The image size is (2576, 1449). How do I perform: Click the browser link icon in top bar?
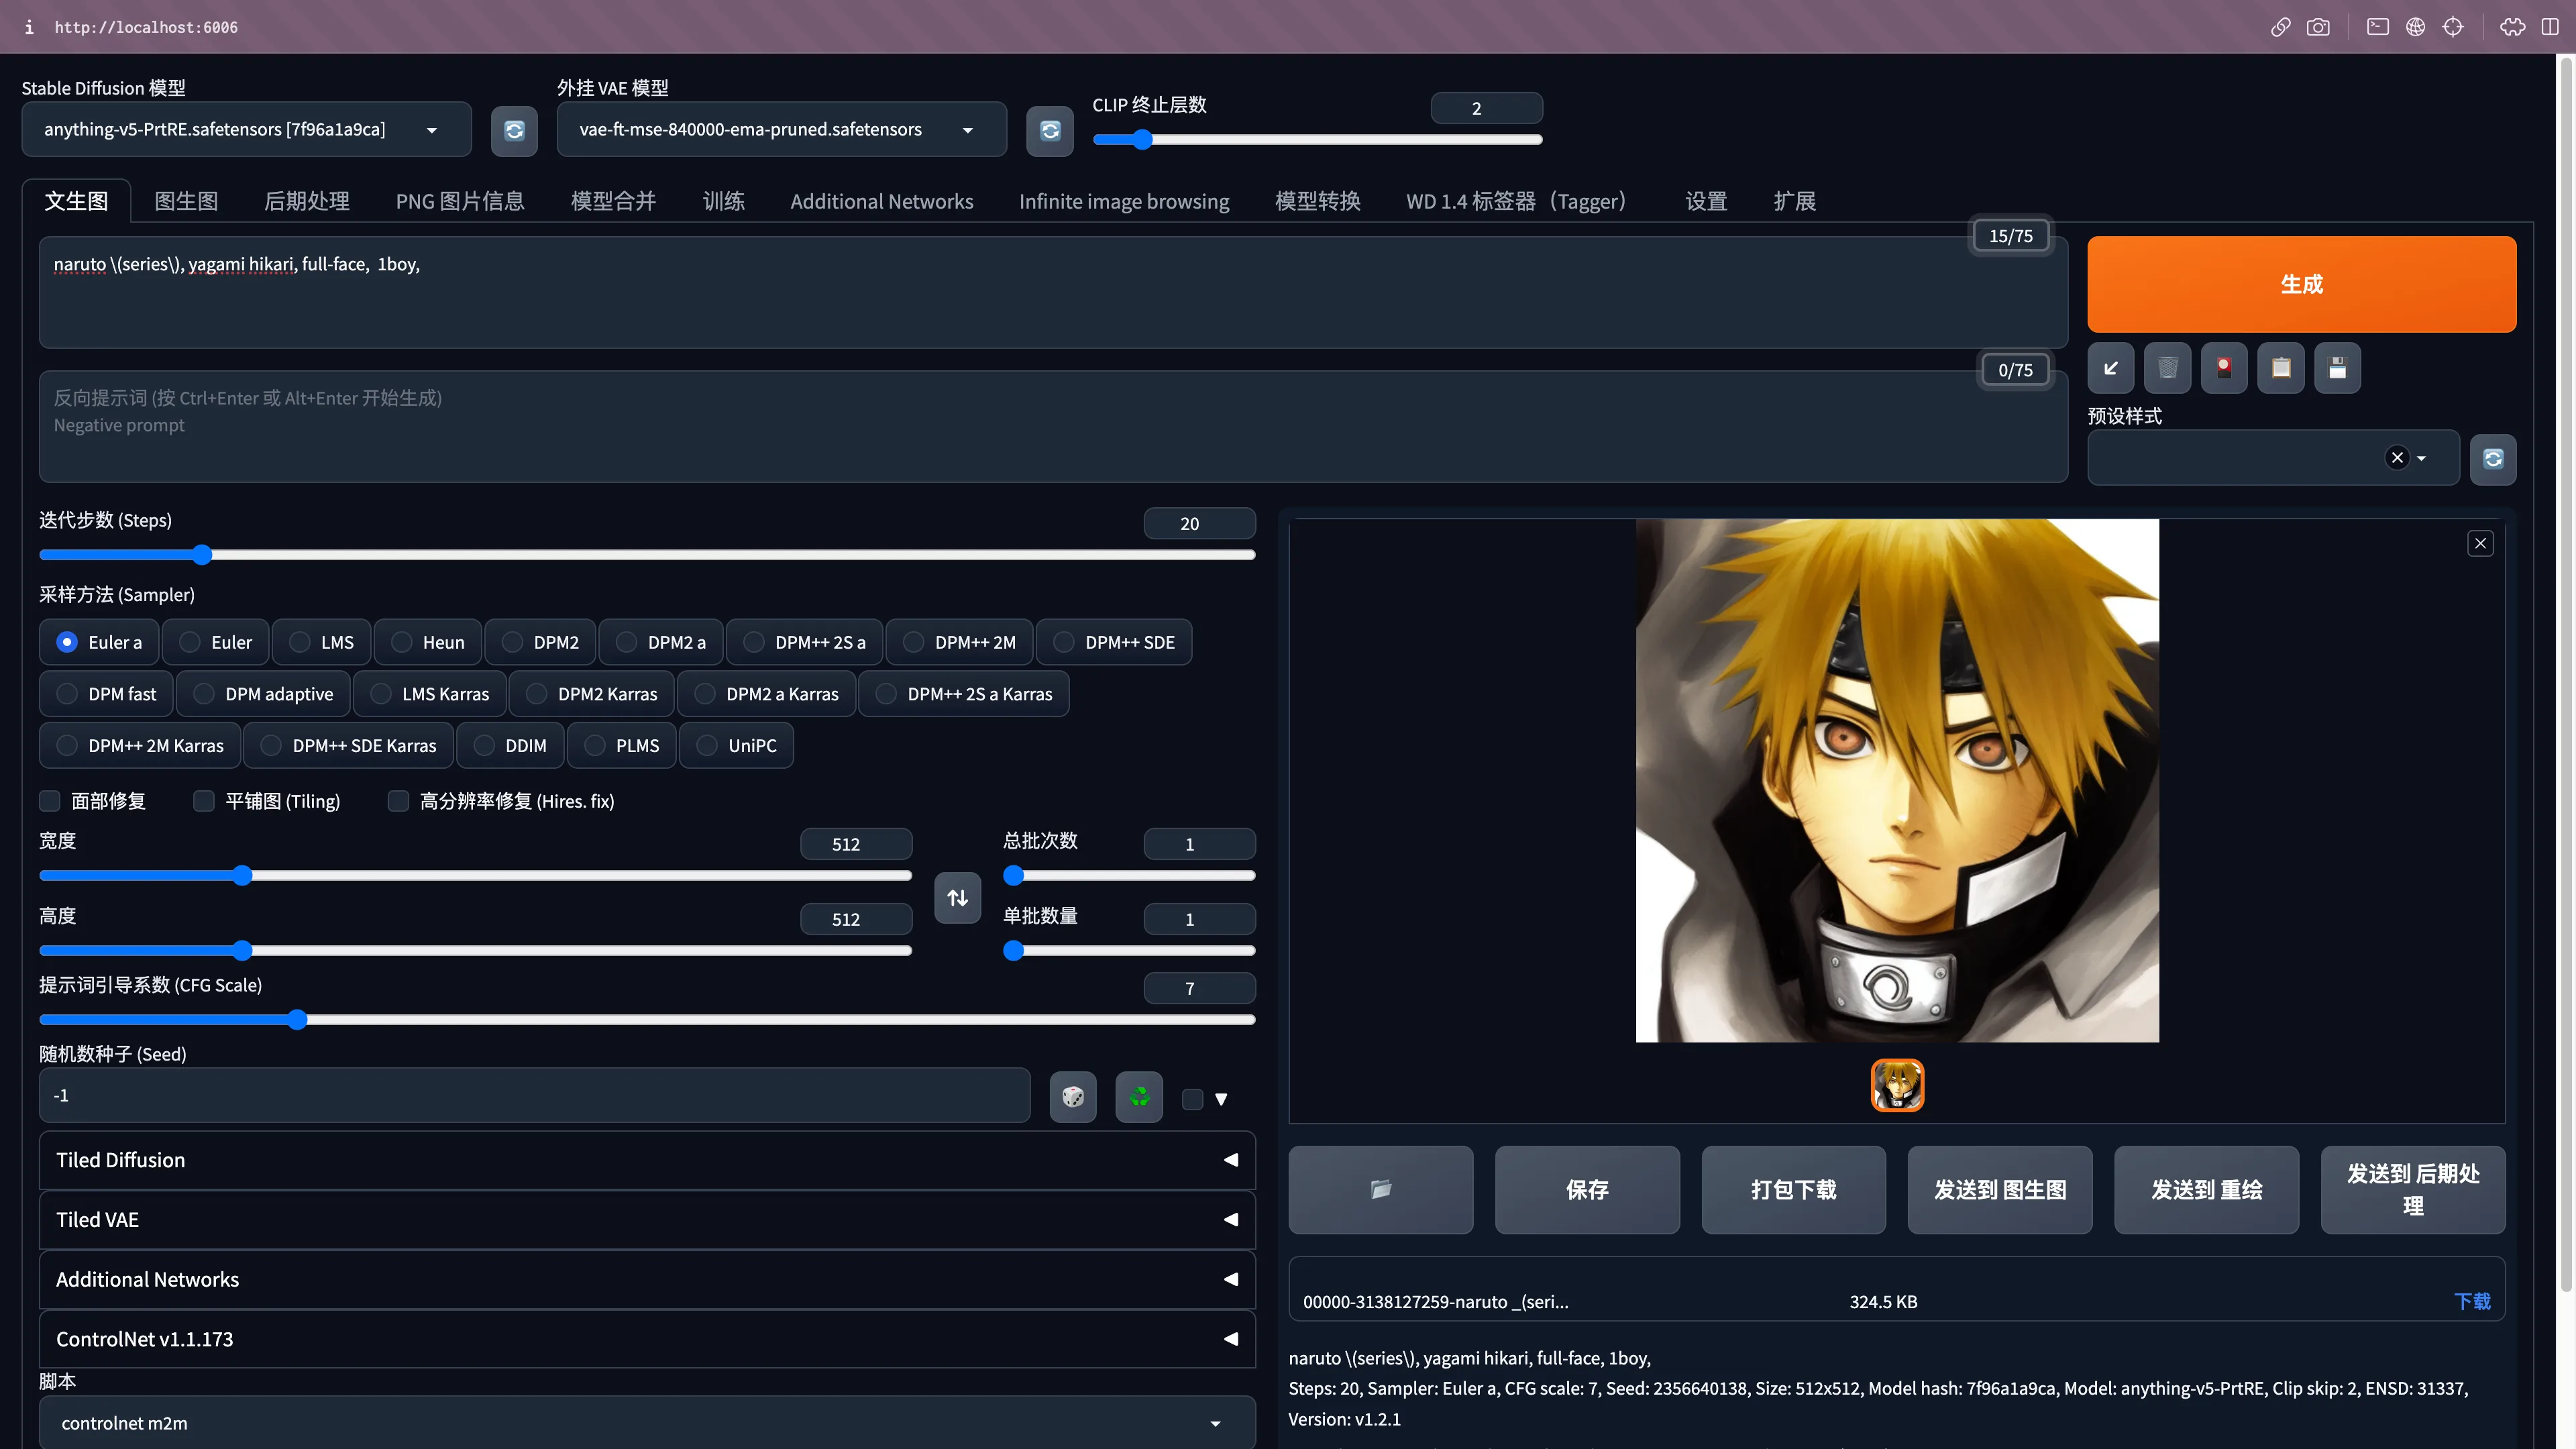[x=2280, y=27]
